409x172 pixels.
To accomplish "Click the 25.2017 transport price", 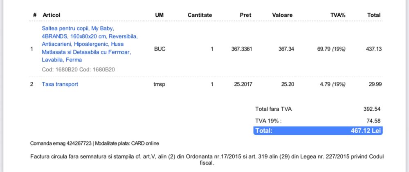I will tap(243, 84).
